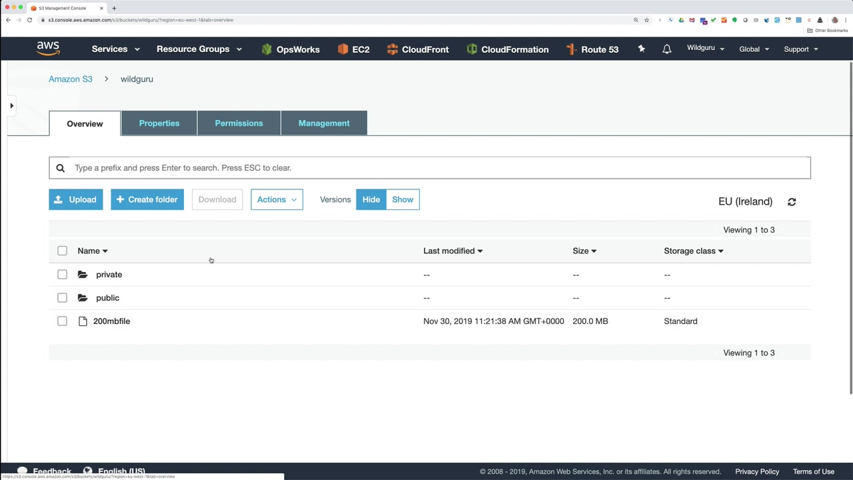
Task: Open the Chrome three-dot menu
Action: [846, 20]
